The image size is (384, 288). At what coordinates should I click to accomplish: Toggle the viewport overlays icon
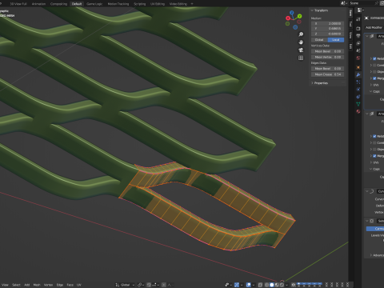[x=249, y=285]
